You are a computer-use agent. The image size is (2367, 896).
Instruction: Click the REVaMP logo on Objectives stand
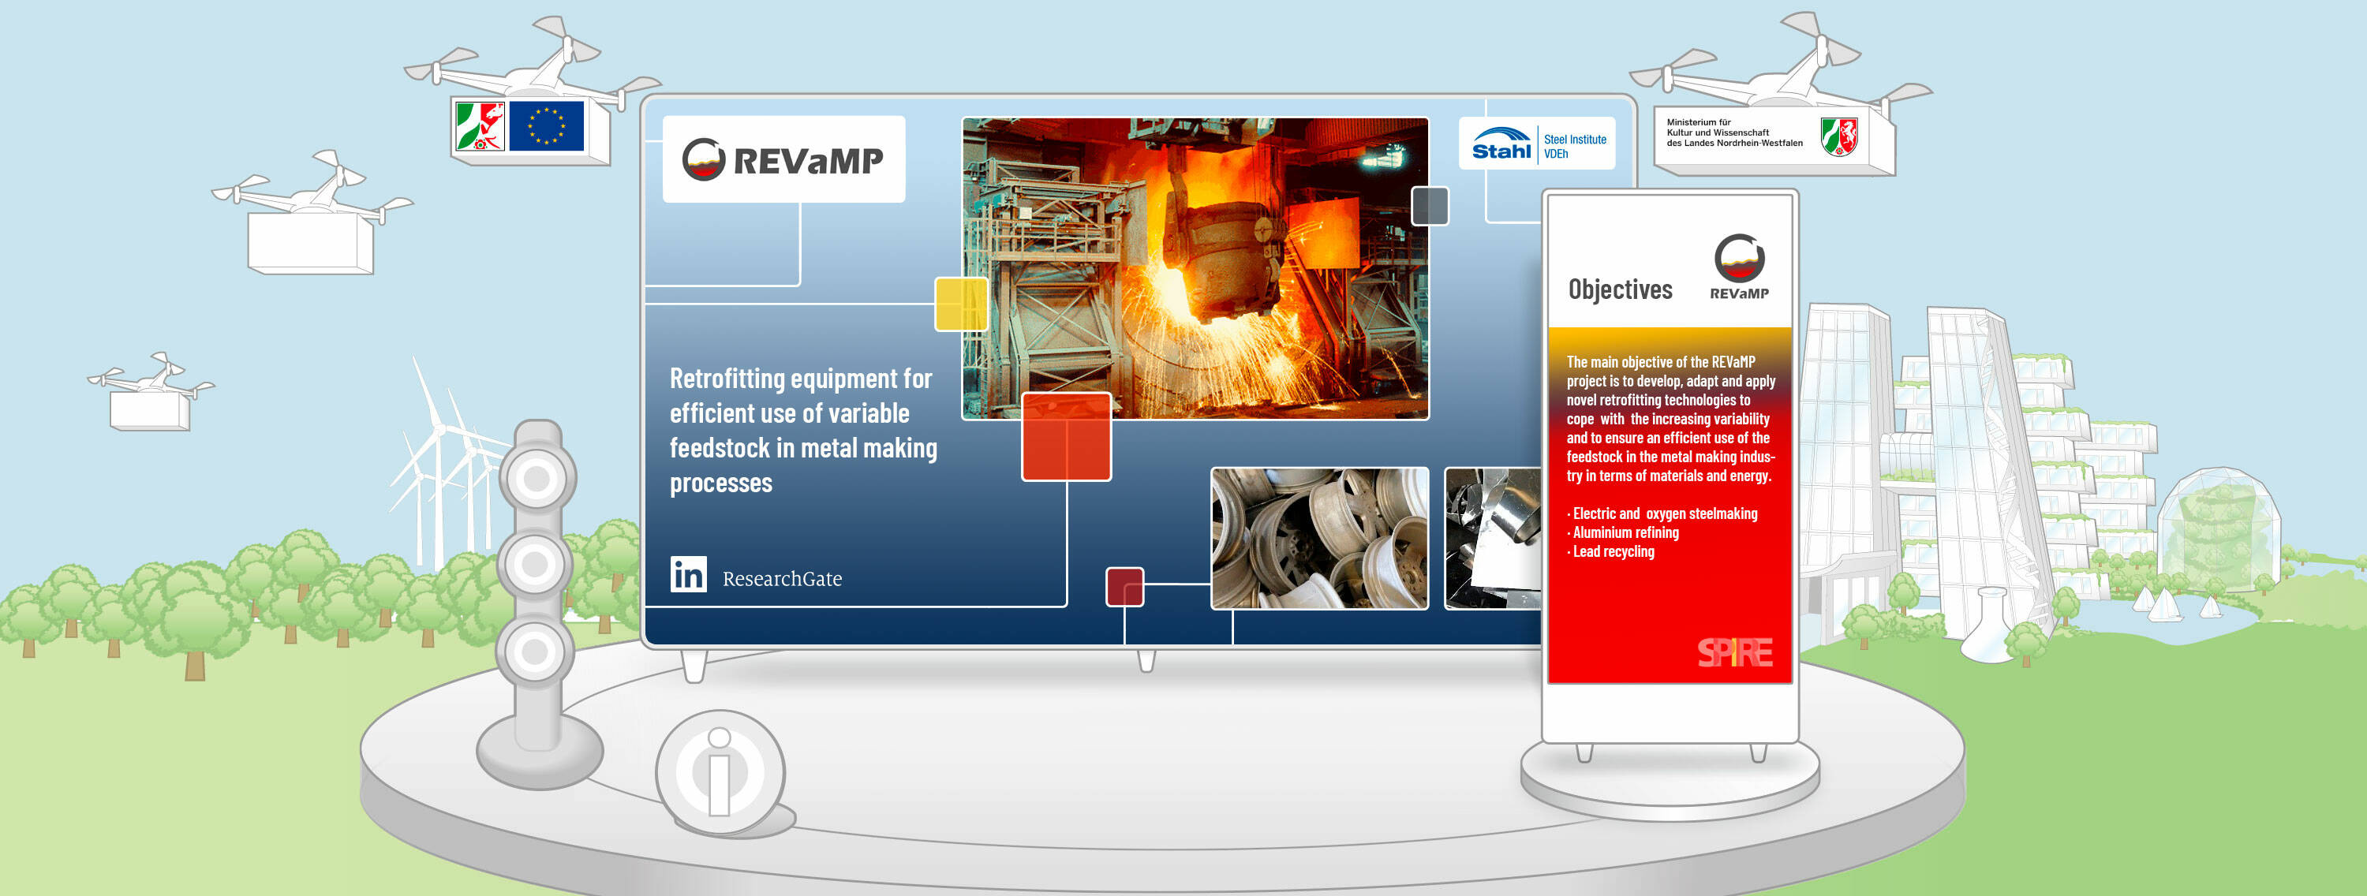(x=1738, y=267)
